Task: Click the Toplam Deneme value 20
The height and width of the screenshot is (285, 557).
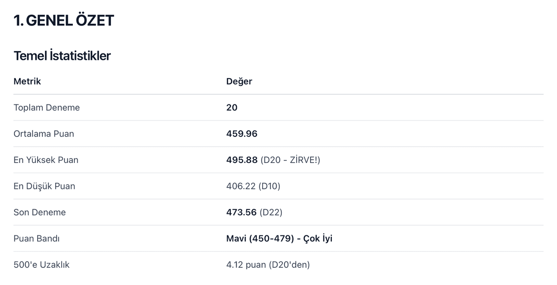Action: click(x=232, y=108)
